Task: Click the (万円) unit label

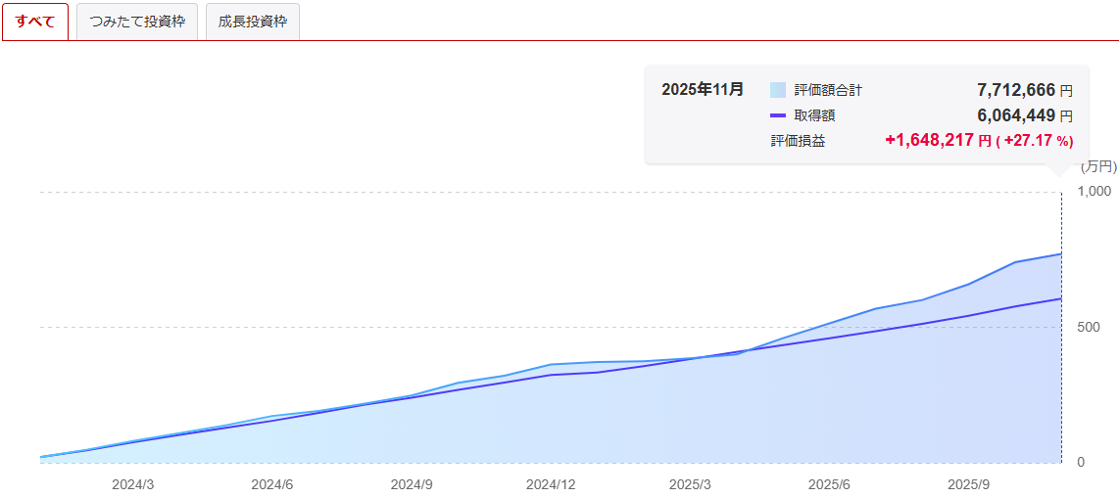Action: [1097, 167]
